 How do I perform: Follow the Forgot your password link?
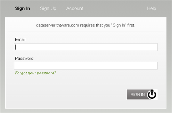click(x=35, y=73)
